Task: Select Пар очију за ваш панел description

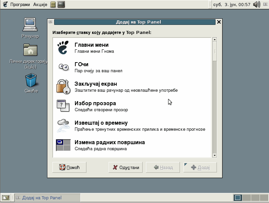Action: (99, 71)
